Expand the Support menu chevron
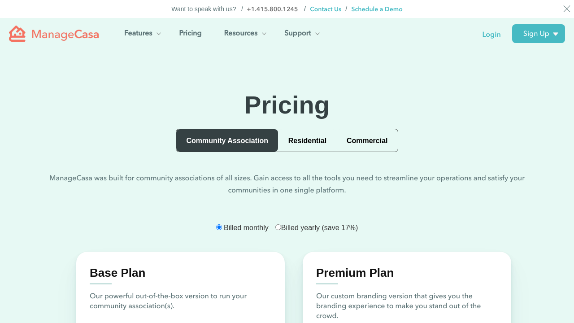This screenshot has width=574, height=323. [317, 34]
